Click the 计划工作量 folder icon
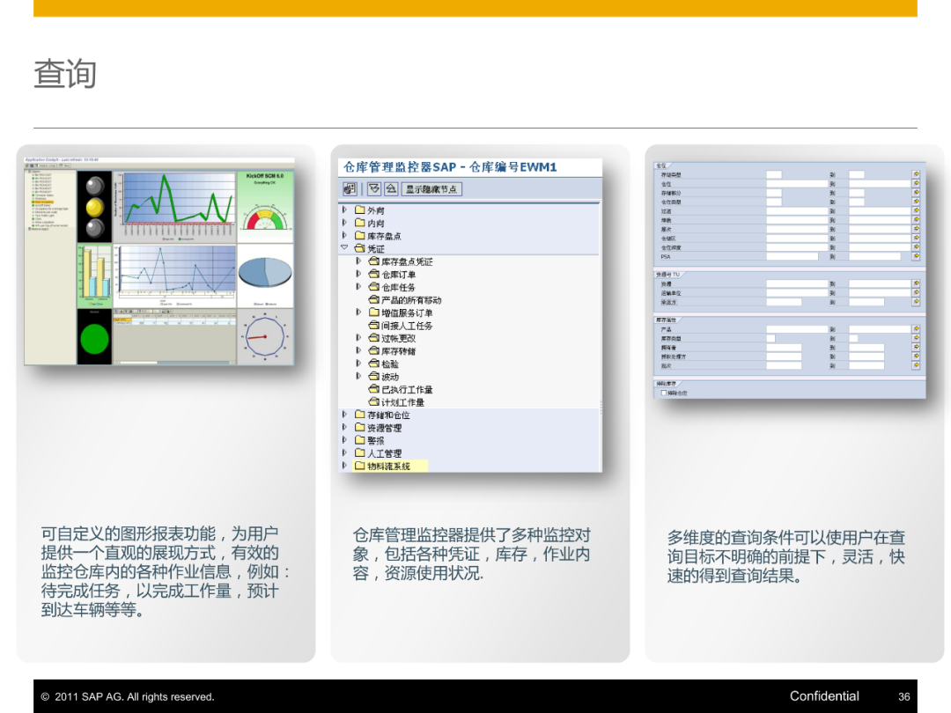 point(373,401)
